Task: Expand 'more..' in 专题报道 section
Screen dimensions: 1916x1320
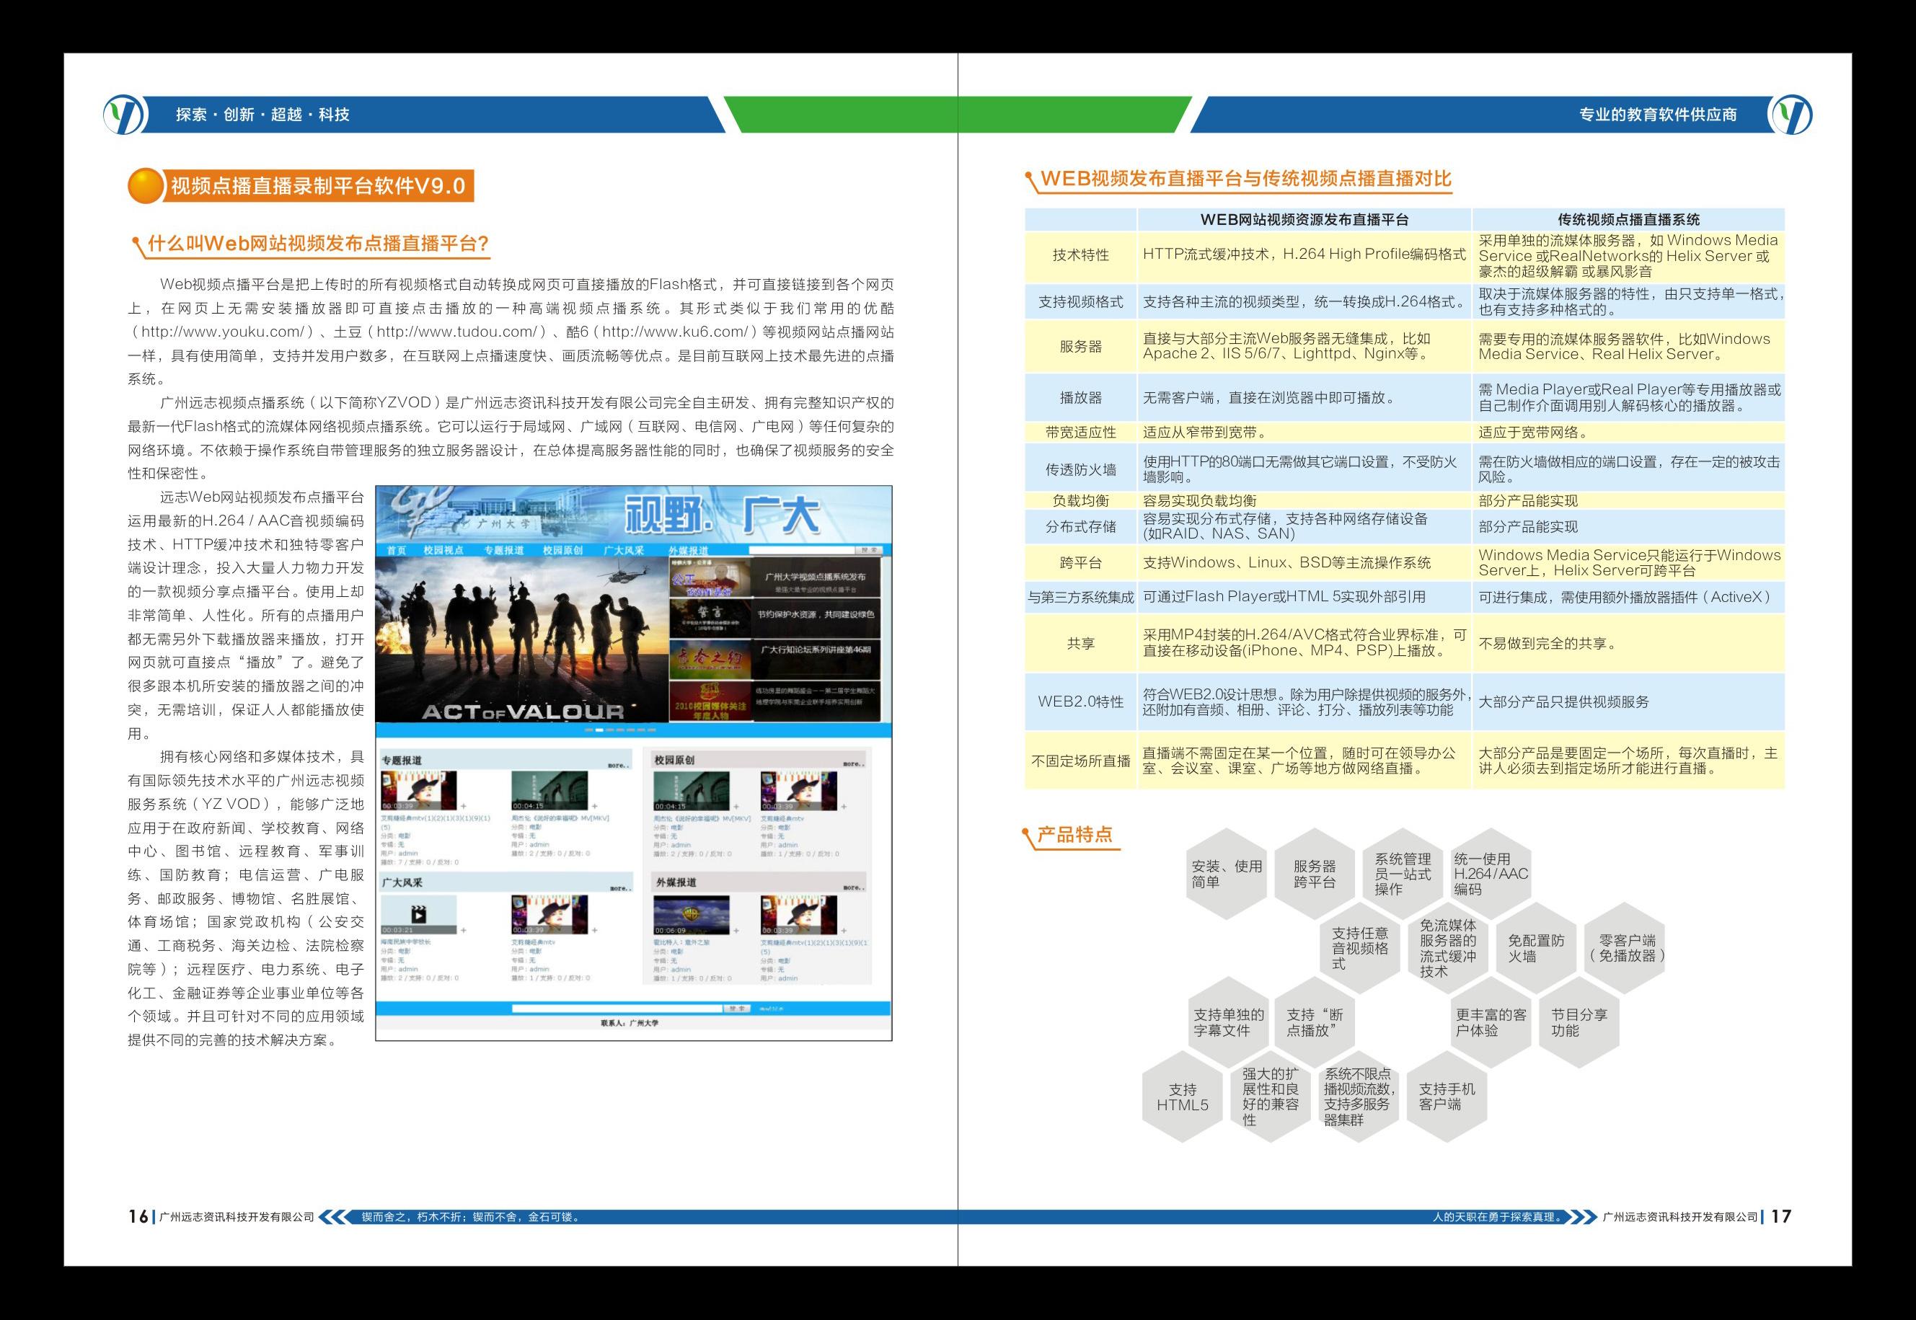Action: [x=617, y=765]
